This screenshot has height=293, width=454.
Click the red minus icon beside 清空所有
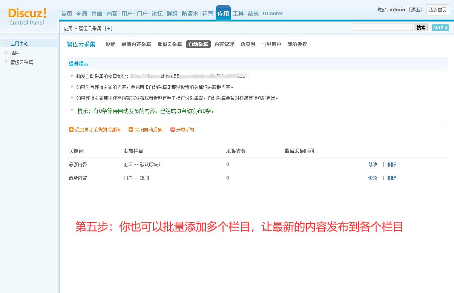pyautogui.click(x=173, y=130)
